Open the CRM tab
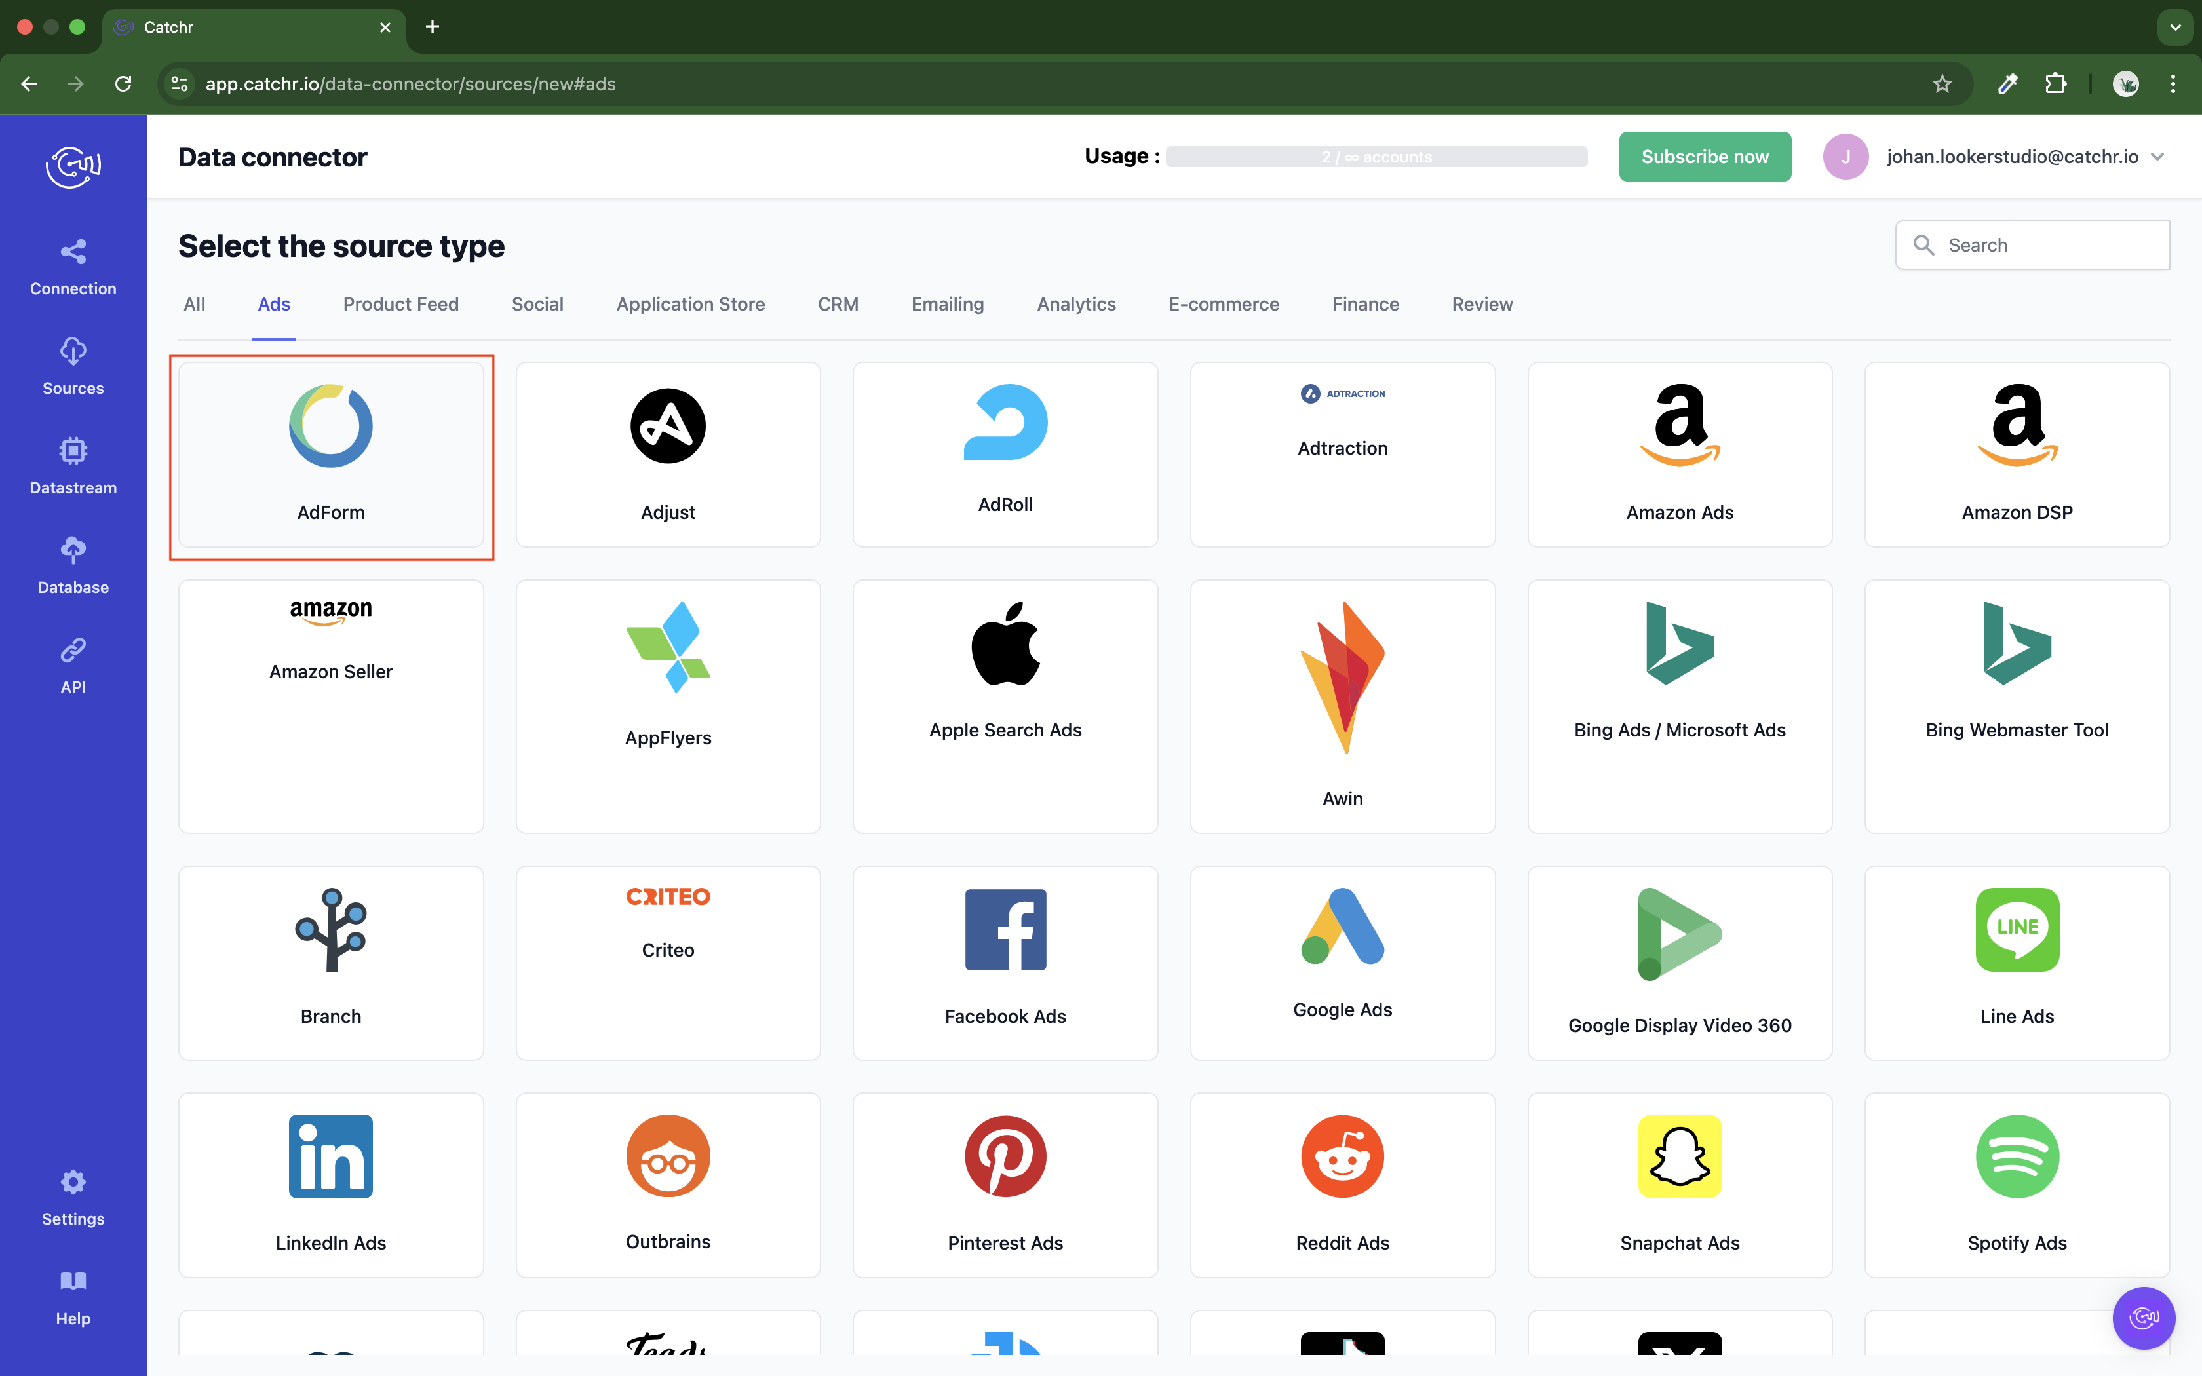2202x1376 pixels. click(838, 304)
